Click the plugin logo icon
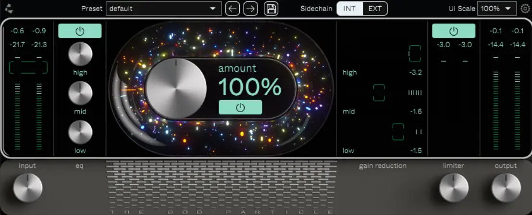The height and width of the screenshot is (215, 532). pyautogui.click(x=9, y=9)
